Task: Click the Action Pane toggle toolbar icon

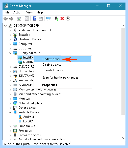Action: point(41,18)
